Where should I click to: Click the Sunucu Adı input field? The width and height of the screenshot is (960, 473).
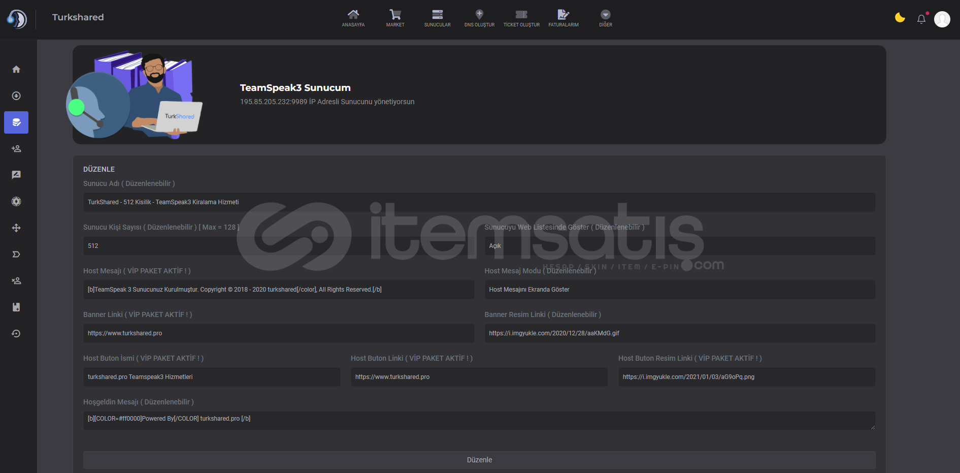pyautogui.click(x=479, y=202)
